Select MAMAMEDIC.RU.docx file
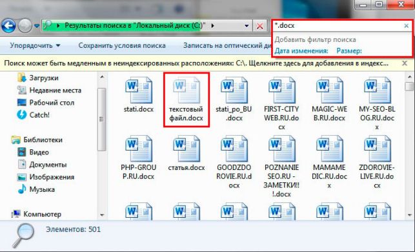Image resolution: width=415 pixels, height=252 pixels. tap(329, 162)
